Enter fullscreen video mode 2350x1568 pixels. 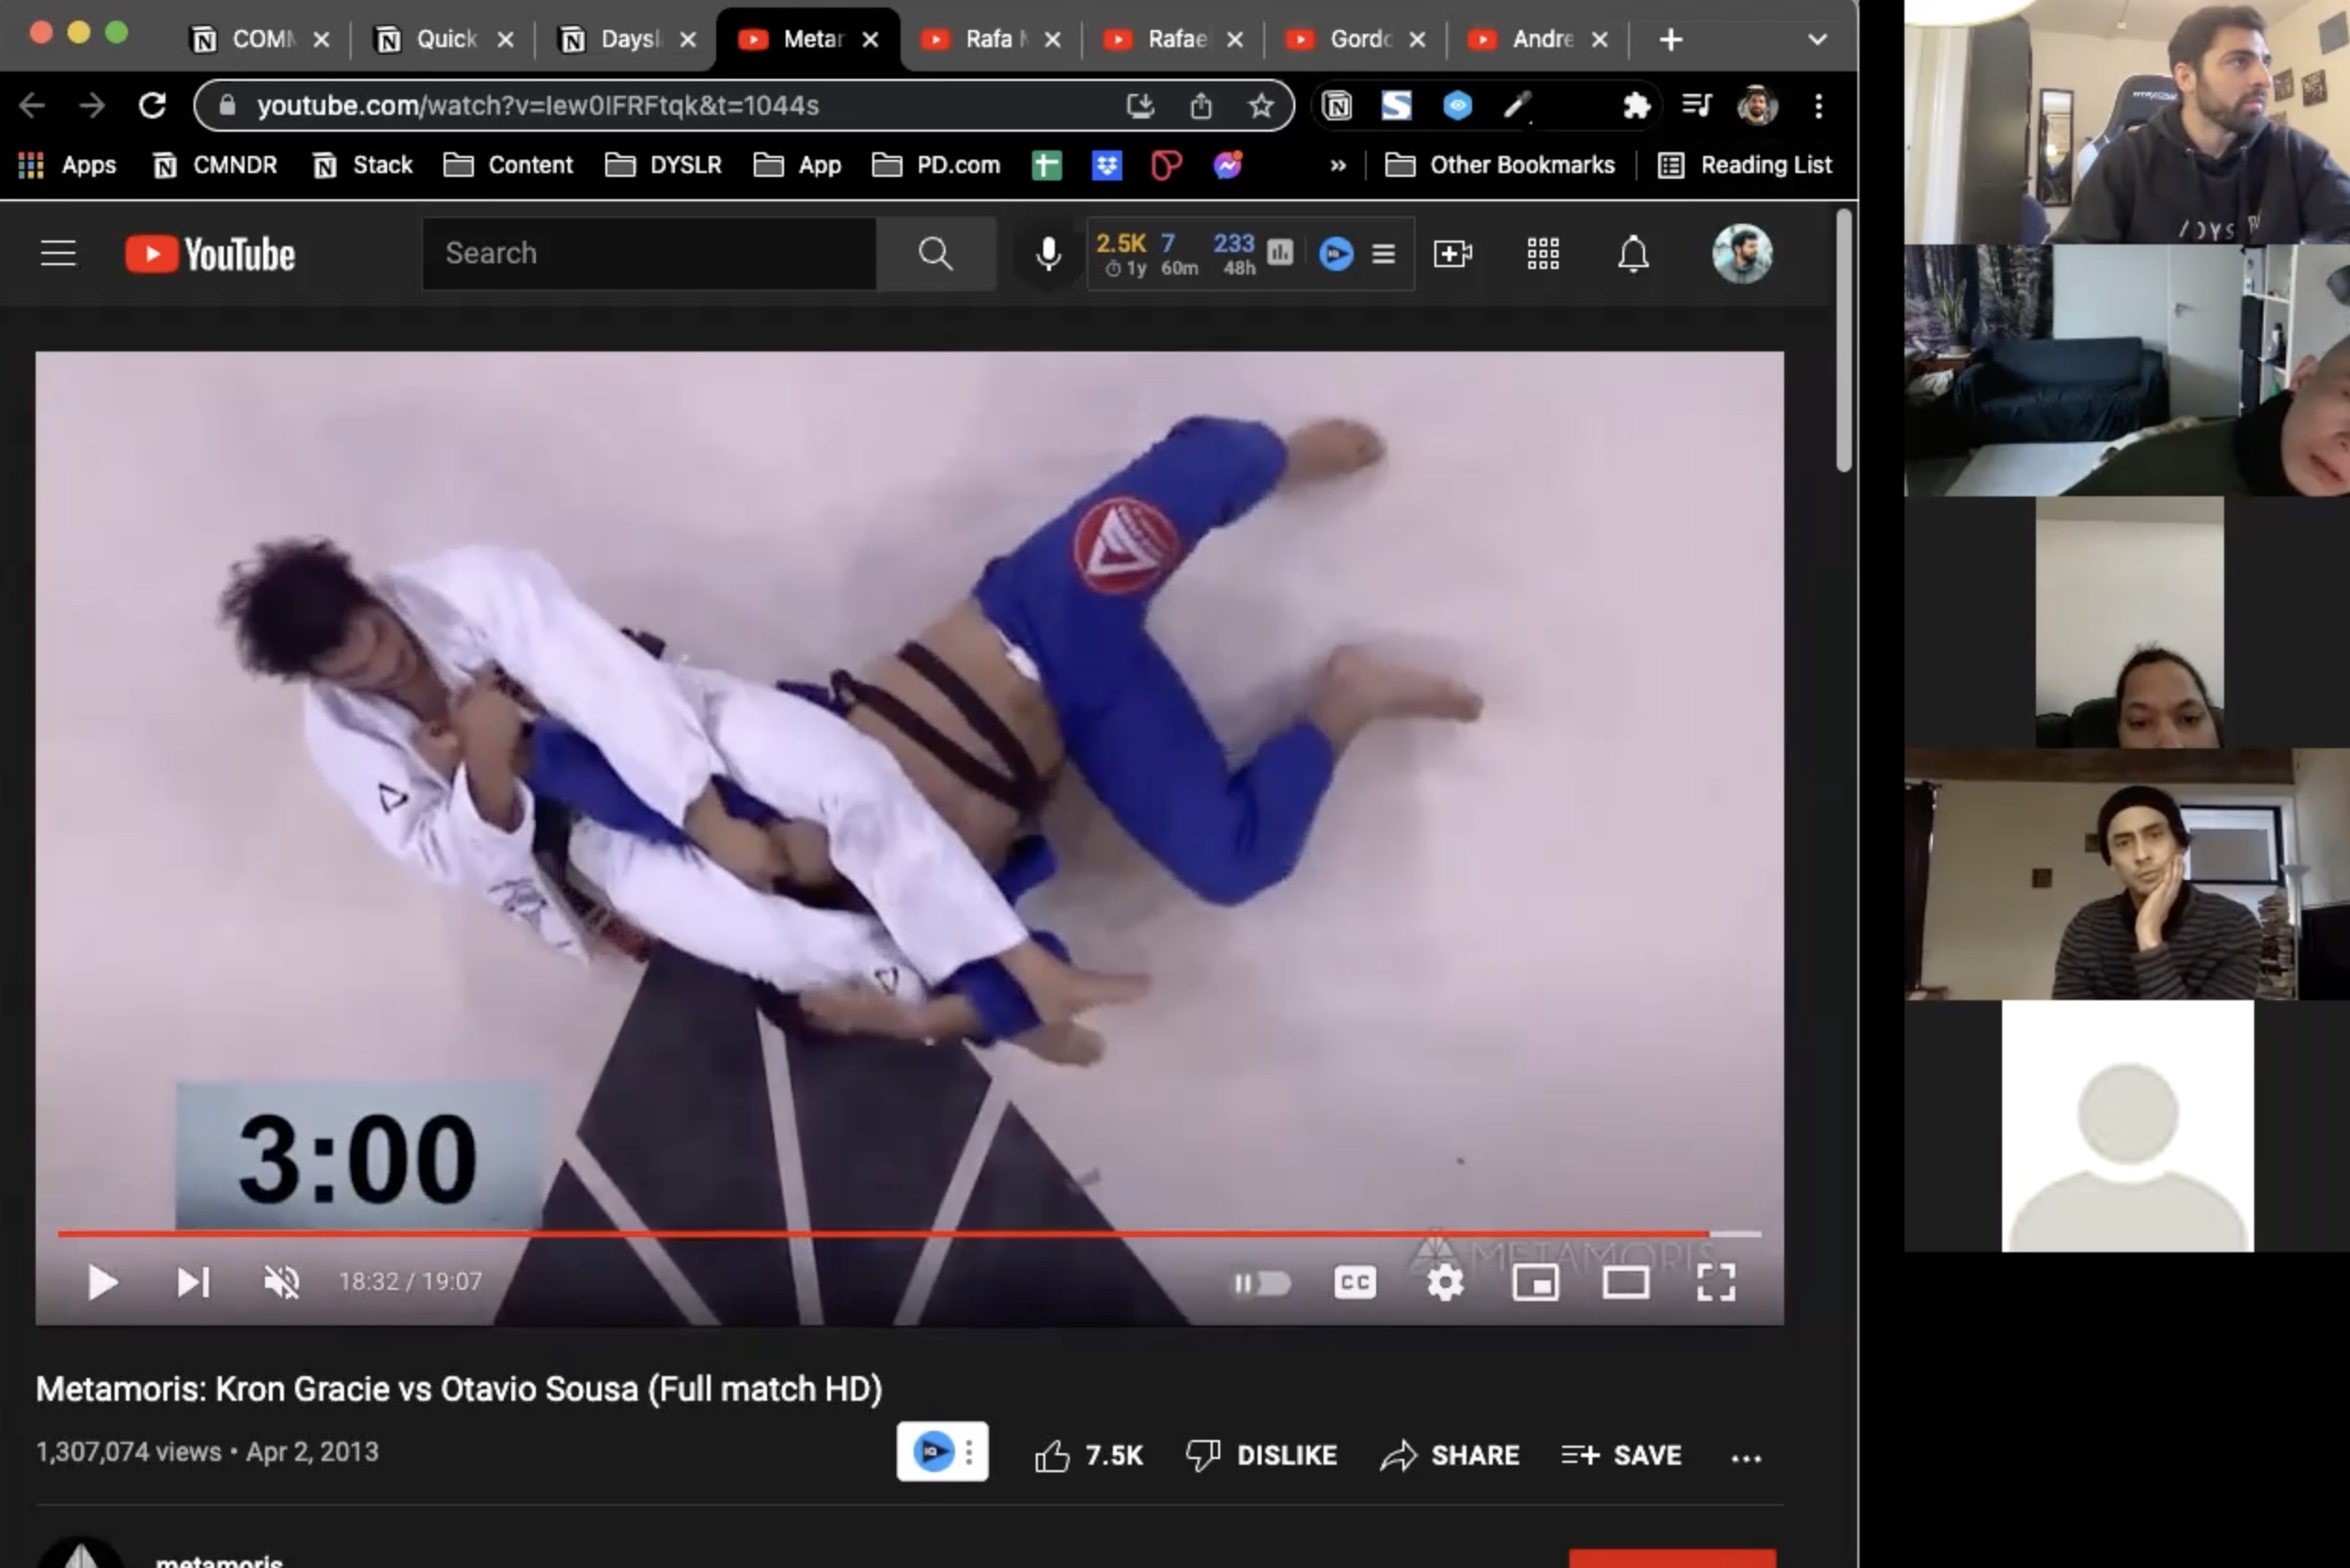(x=1716, y=1283)
